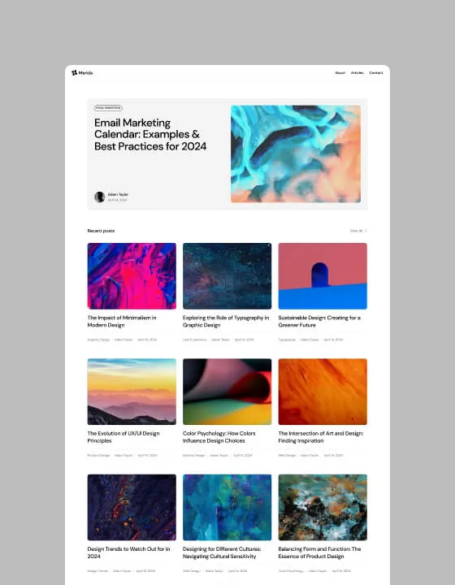Click the View all arrow chevron
The image size is (455, 585).
366,231
